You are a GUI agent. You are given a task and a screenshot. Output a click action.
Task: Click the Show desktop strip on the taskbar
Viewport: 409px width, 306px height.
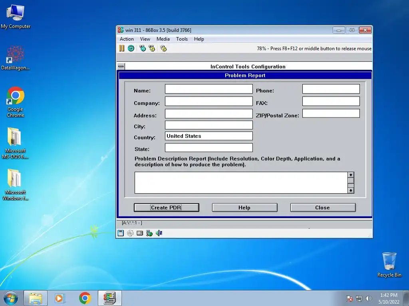coord(407,298)
